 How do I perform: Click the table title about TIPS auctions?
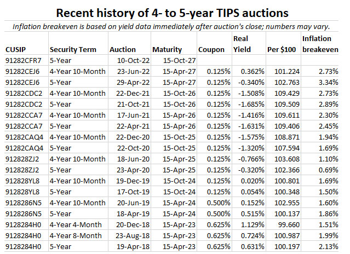point(174,12)
